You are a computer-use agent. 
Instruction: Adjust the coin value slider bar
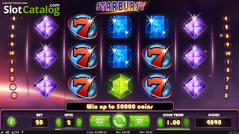(x=173, y=129)
